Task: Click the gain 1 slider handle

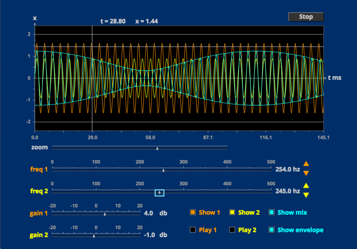Action: [105, 214]
